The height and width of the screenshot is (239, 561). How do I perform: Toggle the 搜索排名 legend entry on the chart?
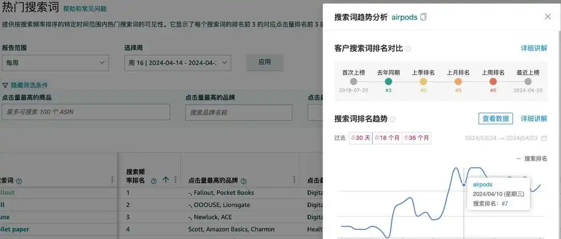(x=532, y=159)
